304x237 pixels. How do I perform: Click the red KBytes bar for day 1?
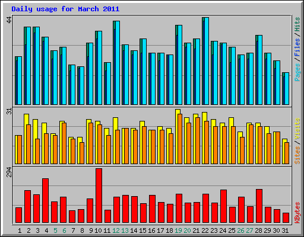point(18,215)
